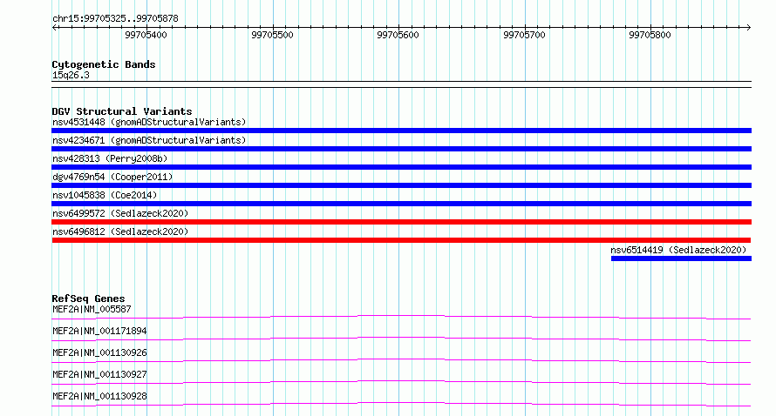Click the 15q26.3 cytogenetic band bar
This screenshot has width=776, height=416.
[x=401, y=84]
